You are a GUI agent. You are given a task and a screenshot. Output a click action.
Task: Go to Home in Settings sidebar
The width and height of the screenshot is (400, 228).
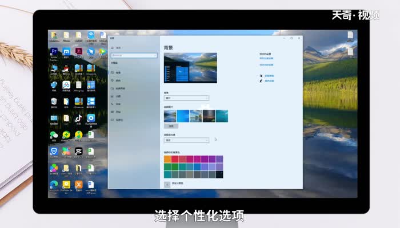[x=116, y=48]
